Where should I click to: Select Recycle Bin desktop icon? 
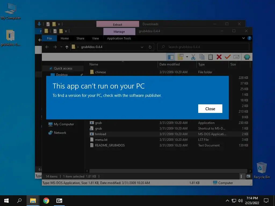pos(262,170)
